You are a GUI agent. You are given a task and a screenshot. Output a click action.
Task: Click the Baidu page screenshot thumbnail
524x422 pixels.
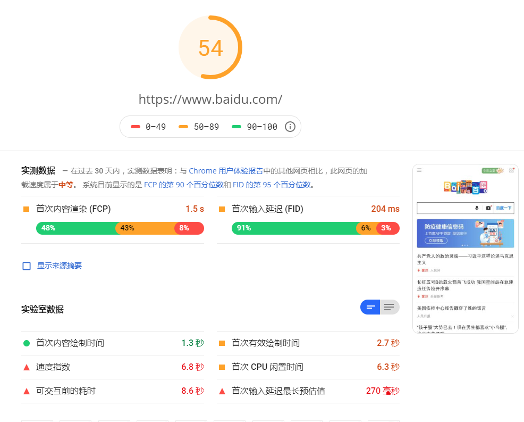[x=466, y=249]
